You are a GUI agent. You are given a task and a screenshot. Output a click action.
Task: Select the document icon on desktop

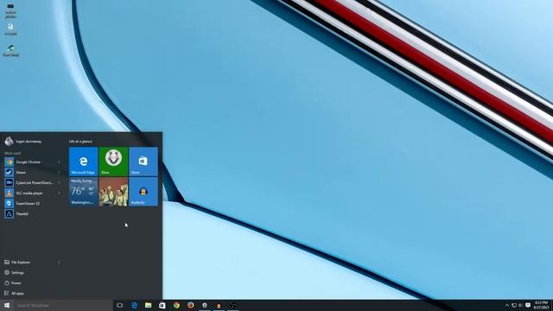10,29
